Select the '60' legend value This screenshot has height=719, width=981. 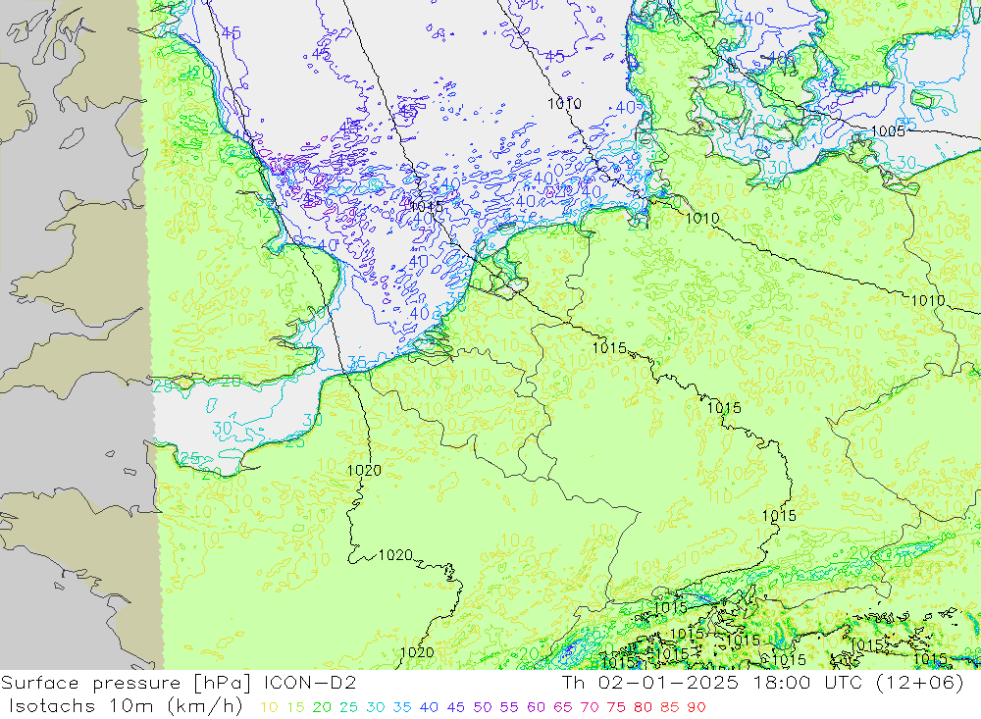pyautogui.click(x=537, y=707)
